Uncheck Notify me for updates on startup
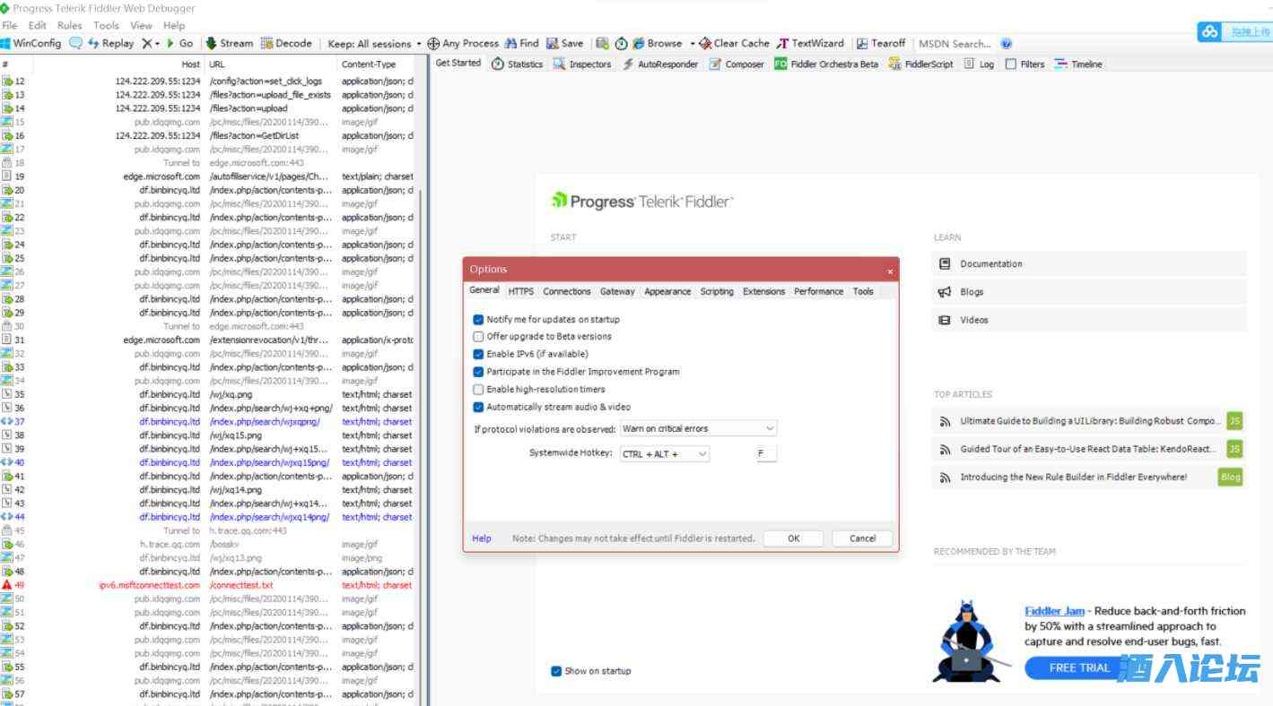This screenshot has height=706, width=1273. click(478, 320)
